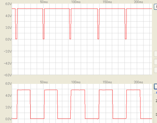Click the 6.0V label on top graph
Screen dimensions: 157x123
tap(9, 4)
